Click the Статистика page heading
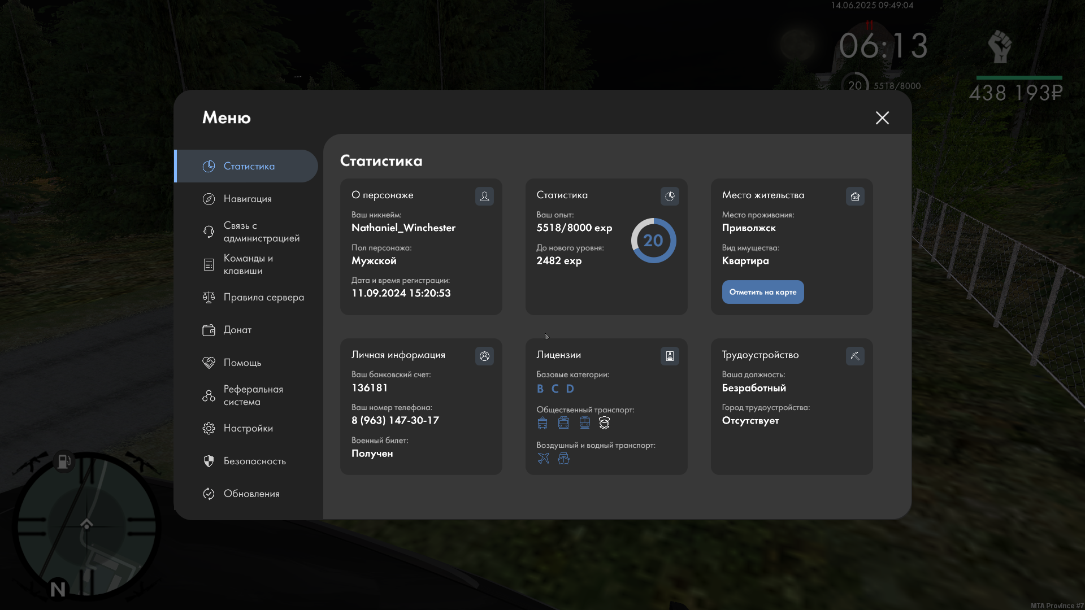 pyautogui.click(x=381, y=161)
